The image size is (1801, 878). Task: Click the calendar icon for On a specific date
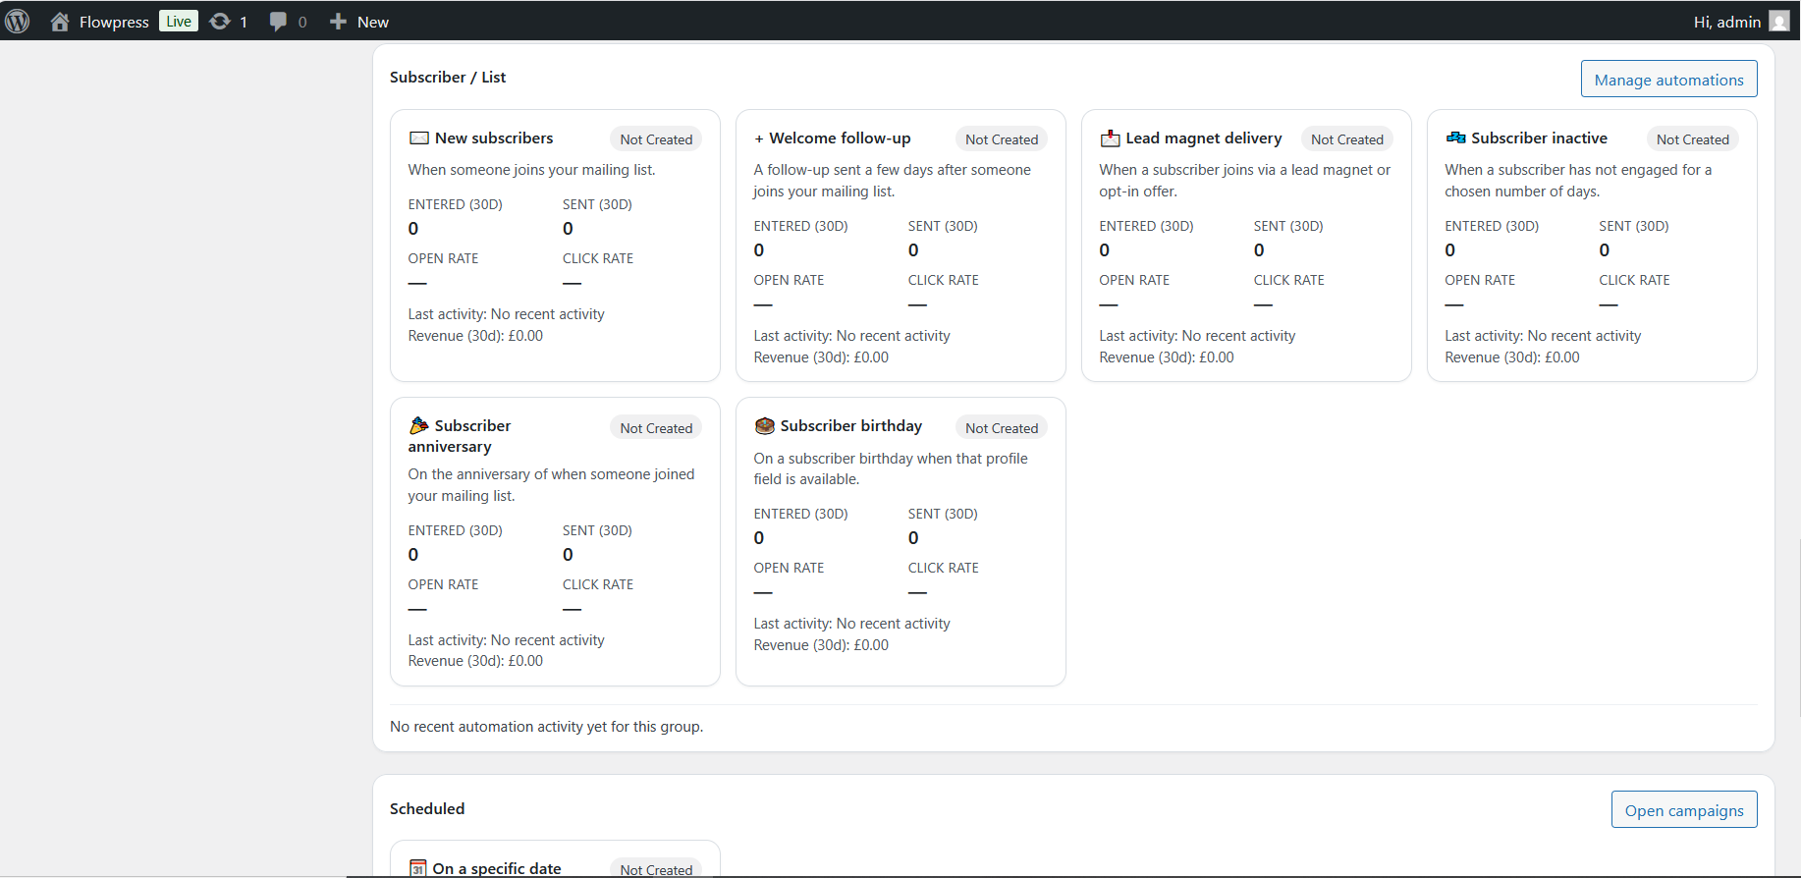coord(418,868)
